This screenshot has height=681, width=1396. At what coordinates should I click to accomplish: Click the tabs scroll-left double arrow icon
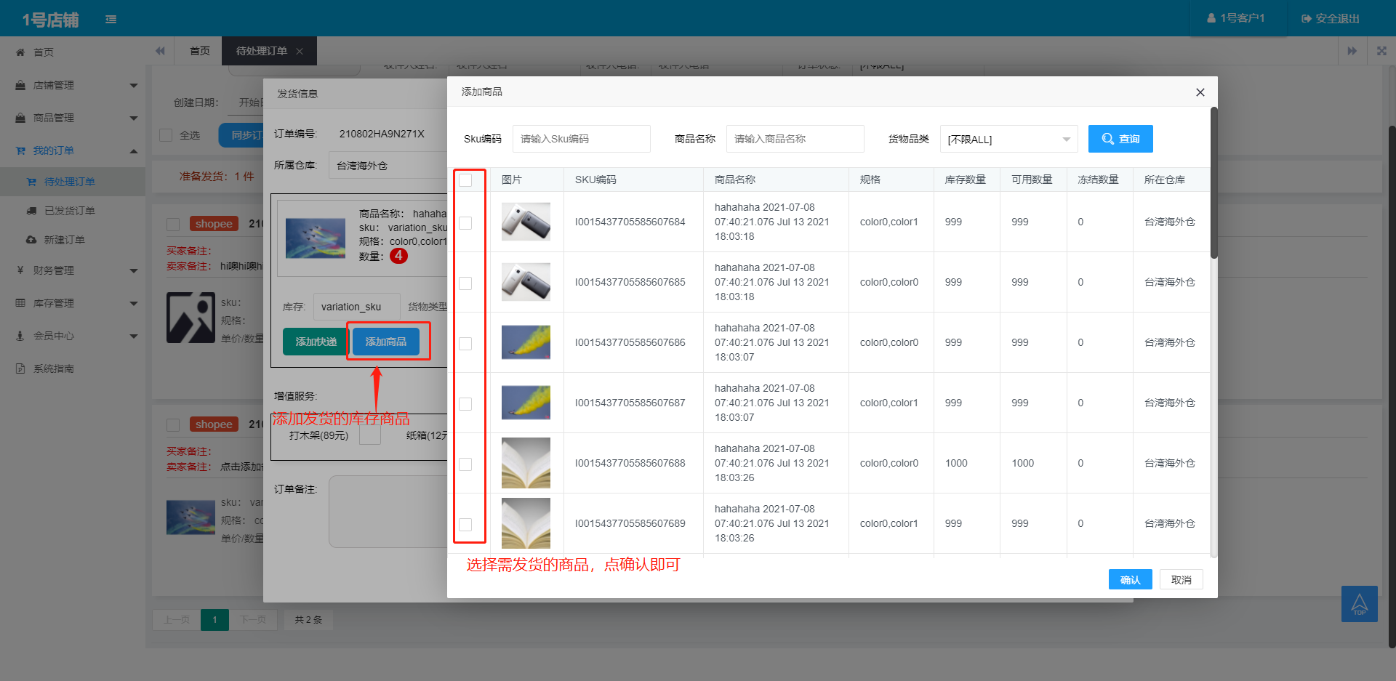[x=160, y=51]
